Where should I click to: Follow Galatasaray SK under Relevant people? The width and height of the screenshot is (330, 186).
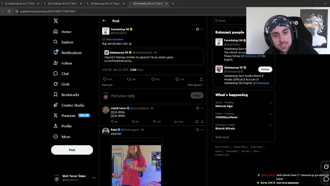(265, 69)
